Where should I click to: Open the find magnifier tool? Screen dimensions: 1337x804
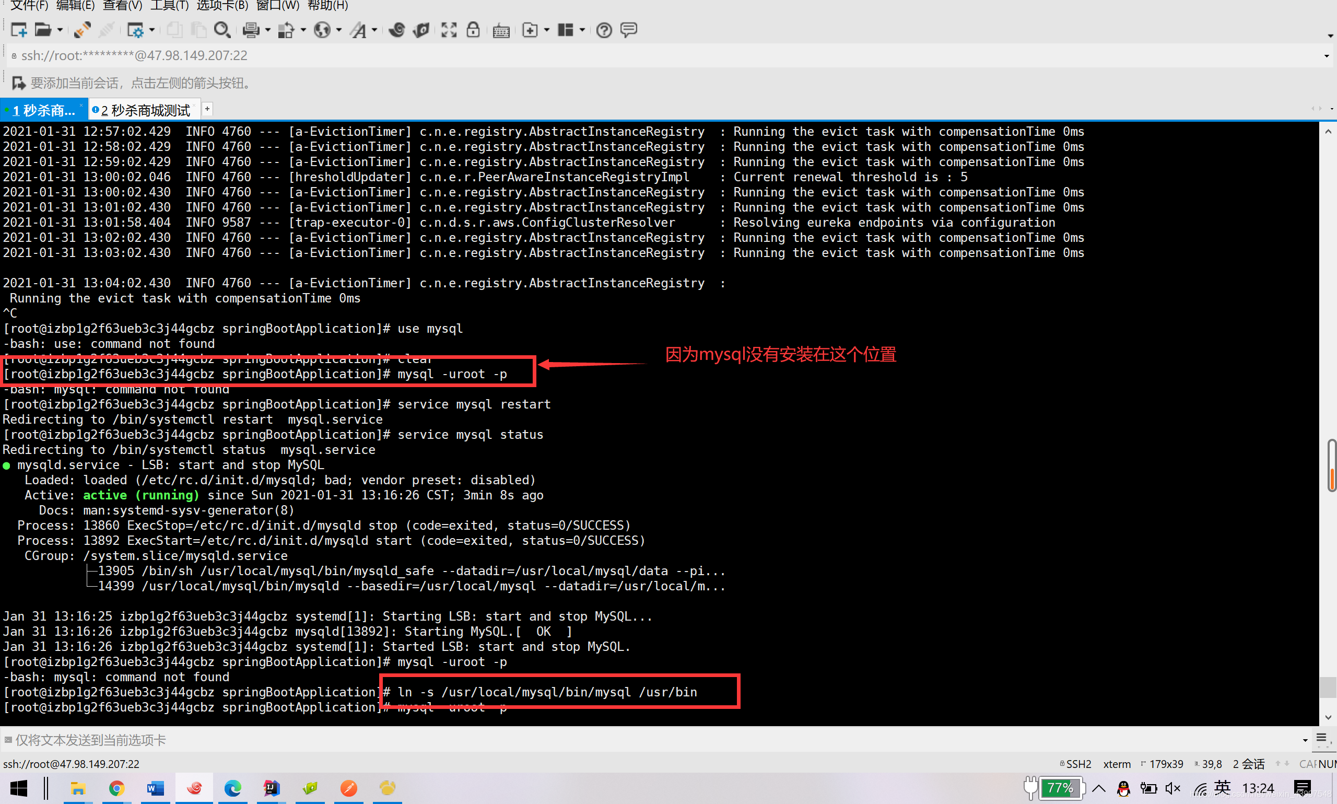(x=222, y=30)
